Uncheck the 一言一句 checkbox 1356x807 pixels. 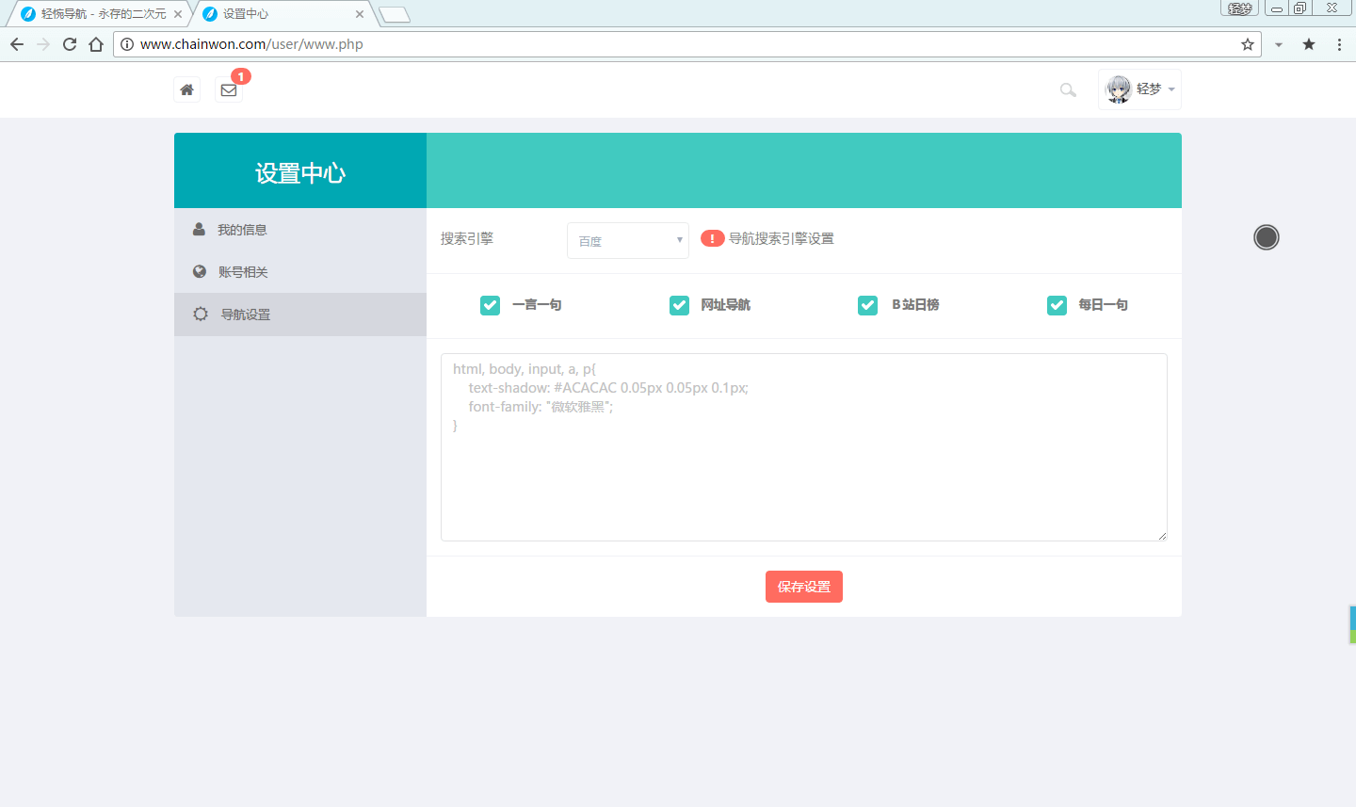coord(490,305)
